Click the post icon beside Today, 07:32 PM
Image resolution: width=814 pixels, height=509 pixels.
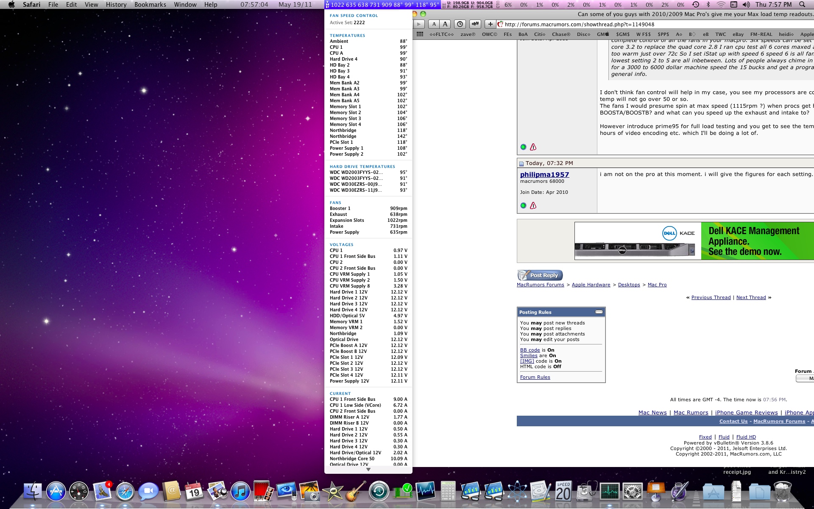click(x=521, y=164)
